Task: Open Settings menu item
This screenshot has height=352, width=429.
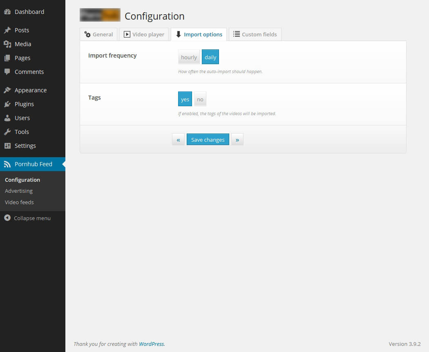Action: coord(33,146)
